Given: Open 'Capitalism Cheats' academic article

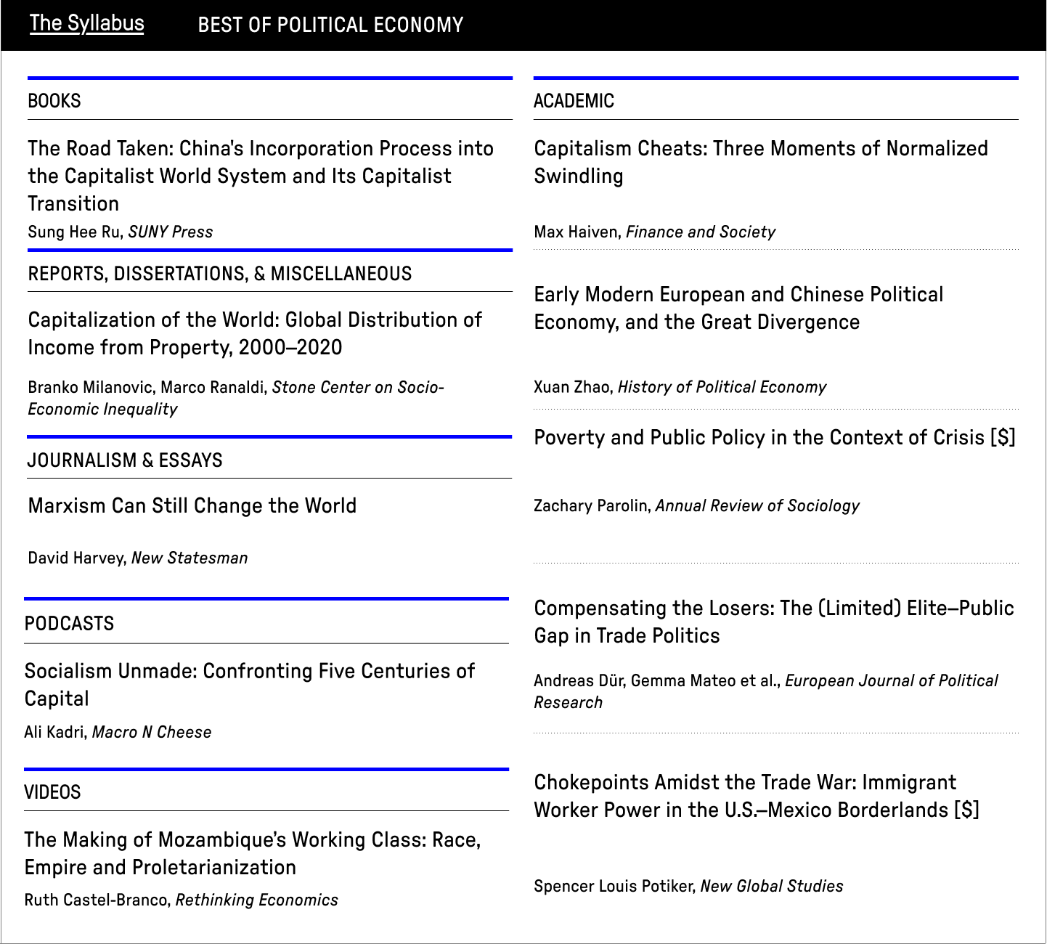Looking at the screenshot, I should [760, 162].
